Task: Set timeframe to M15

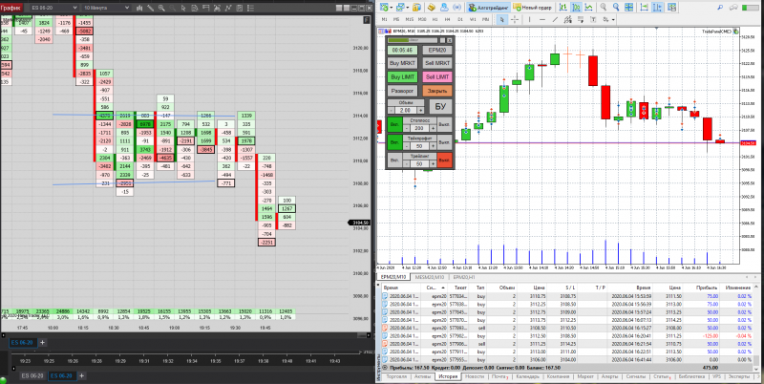Action: point(410,19)
